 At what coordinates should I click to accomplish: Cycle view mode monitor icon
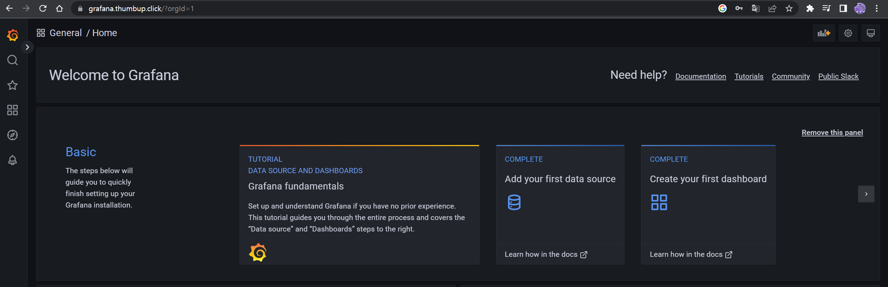[871, 33]
